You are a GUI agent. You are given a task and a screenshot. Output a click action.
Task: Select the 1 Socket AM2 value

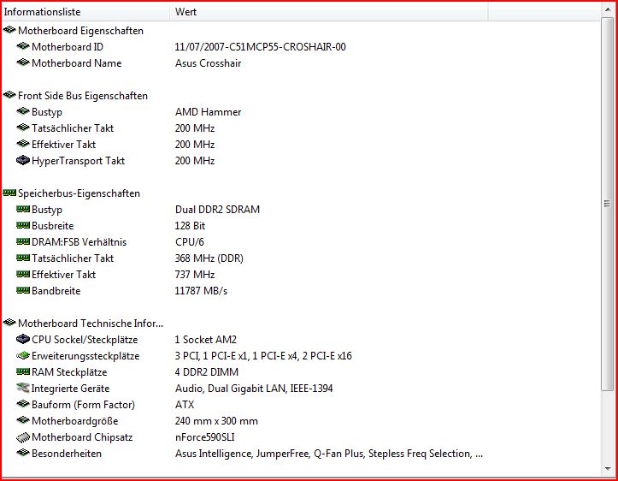[205, 340]
